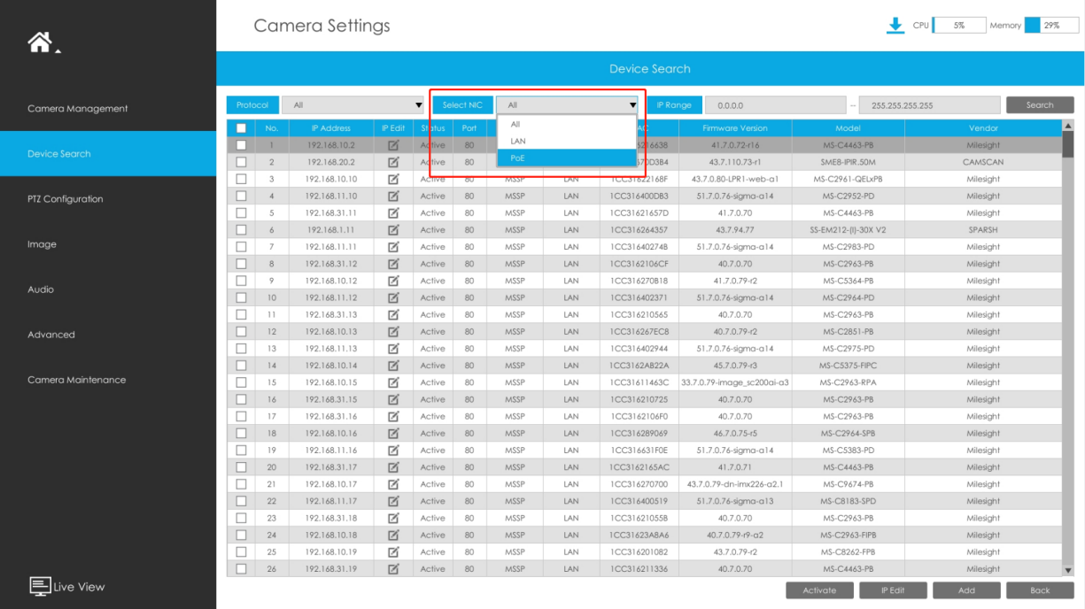
Task: Click the Search button
Action: coord(1040,105)
